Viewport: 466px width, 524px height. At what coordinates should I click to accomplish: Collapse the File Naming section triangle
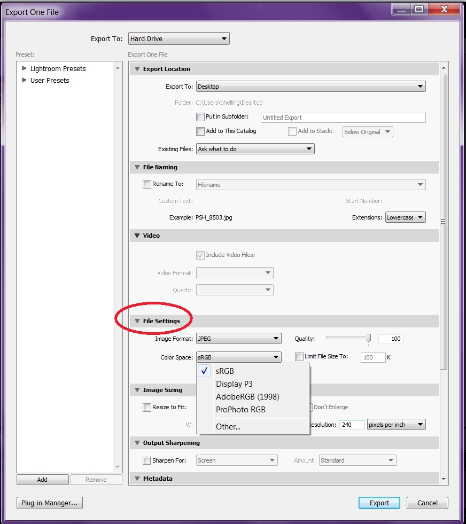click(137, 167)
